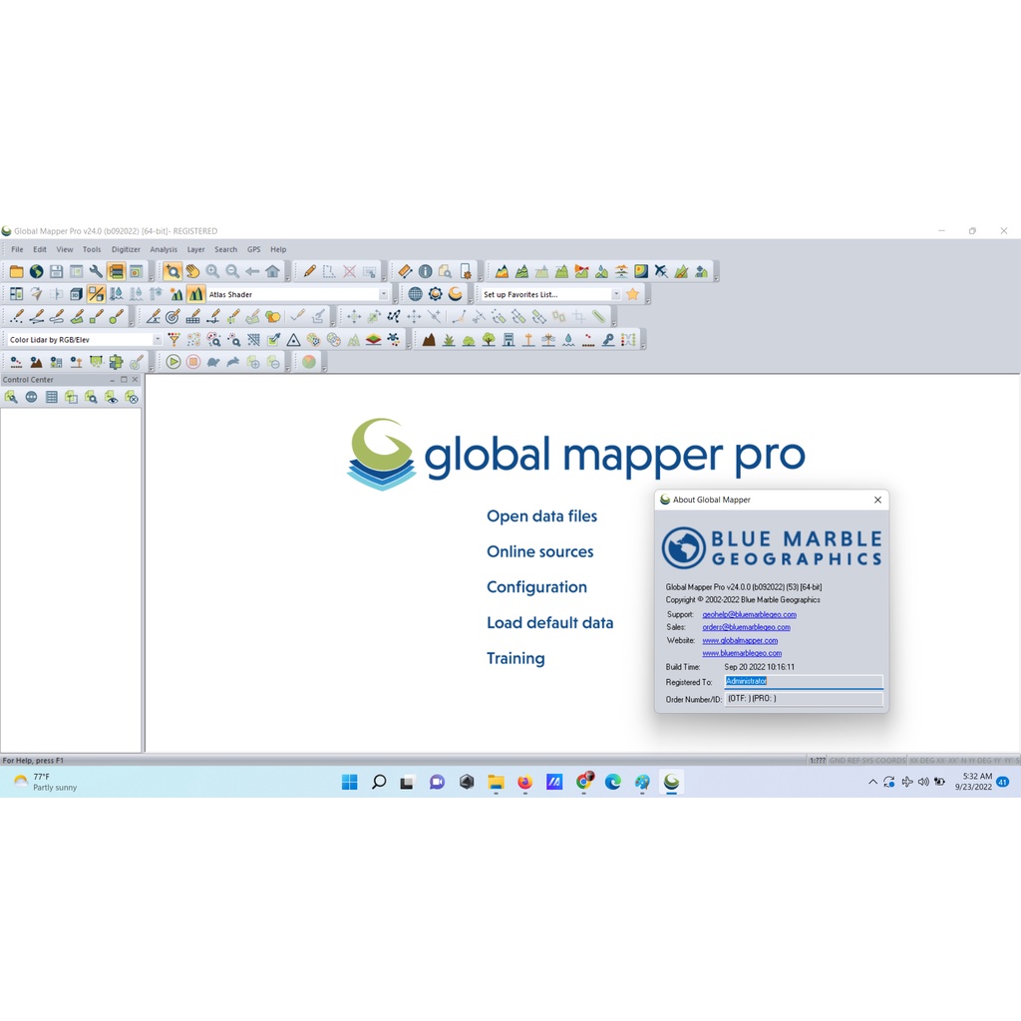Click the close layer icon in Control Center
Image resolution: width=1021 pixels, height=1021 pixels.
[x=132, y=397]
